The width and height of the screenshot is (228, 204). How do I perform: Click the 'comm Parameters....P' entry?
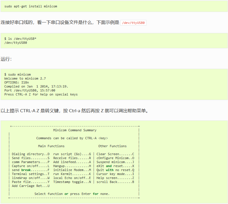31,162
